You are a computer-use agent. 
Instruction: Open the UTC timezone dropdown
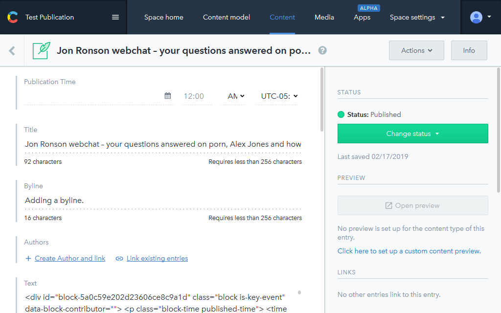coord(279,96)
